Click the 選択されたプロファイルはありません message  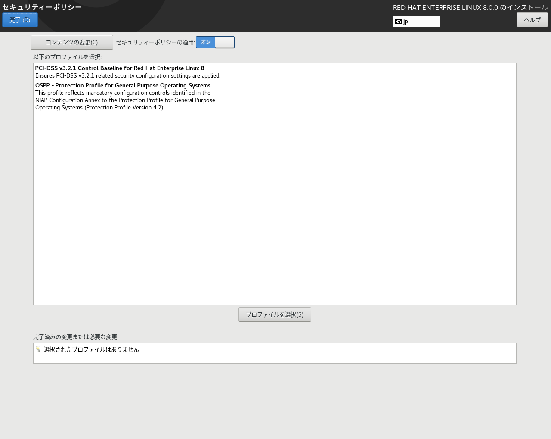(x=91, y=349)
